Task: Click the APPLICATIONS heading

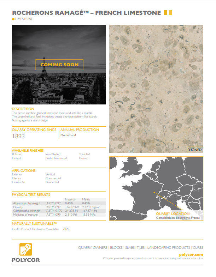Action: point(24,171)
